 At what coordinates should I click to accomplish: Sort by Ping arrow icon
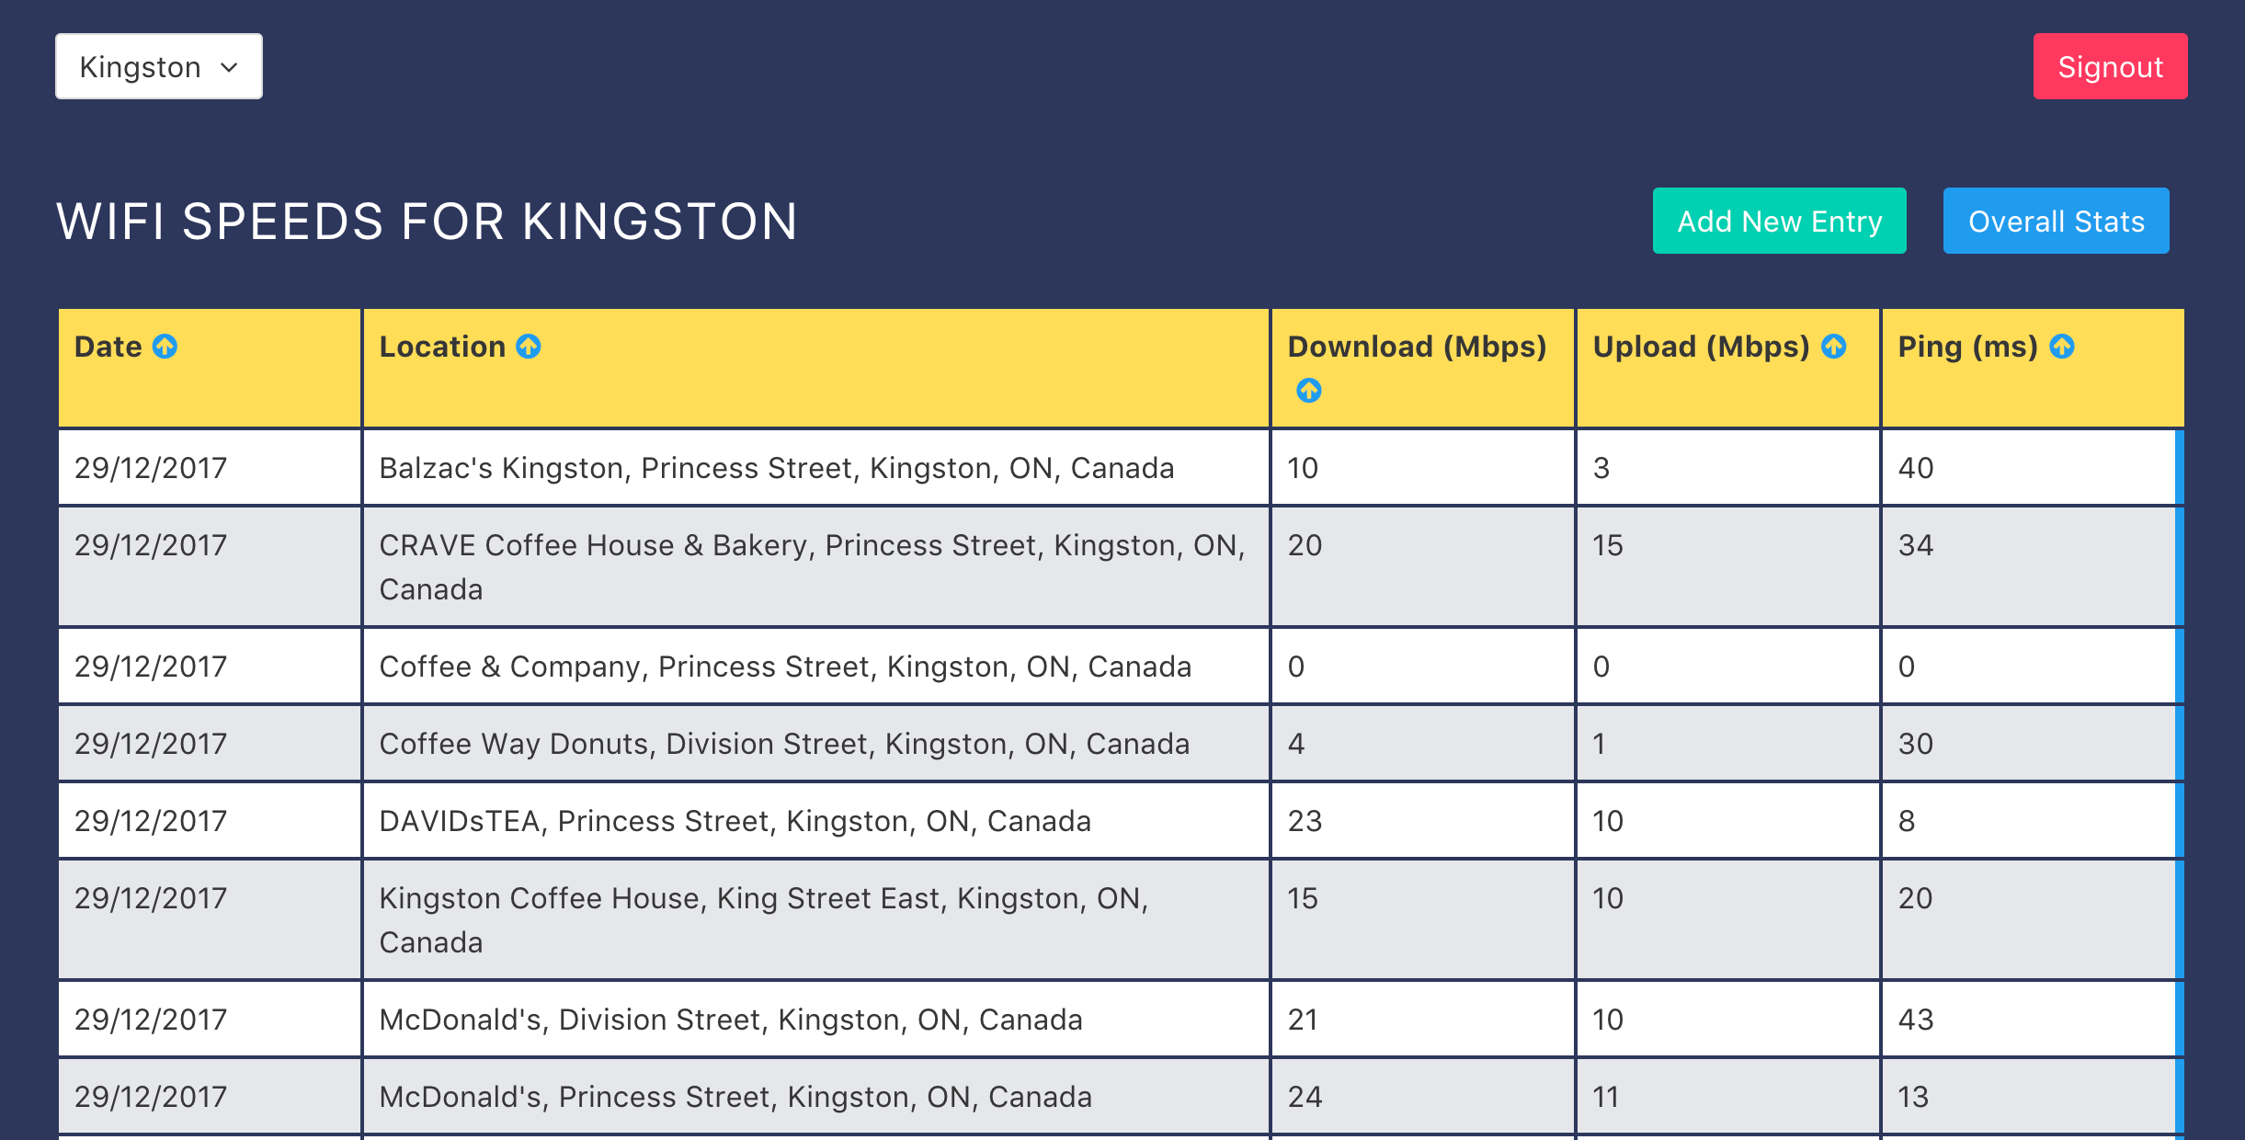click(x=2062, y=347)
